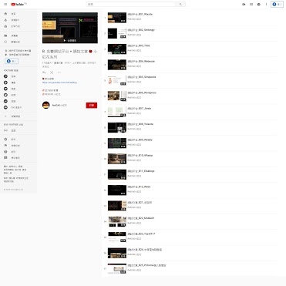This screenshot has width=286, height=286.
Task: Open video B03_Tilda thumbnail
Action: (117, 49)
